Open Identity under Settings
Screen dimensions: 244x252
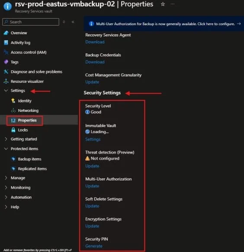[x=25, y=101]
